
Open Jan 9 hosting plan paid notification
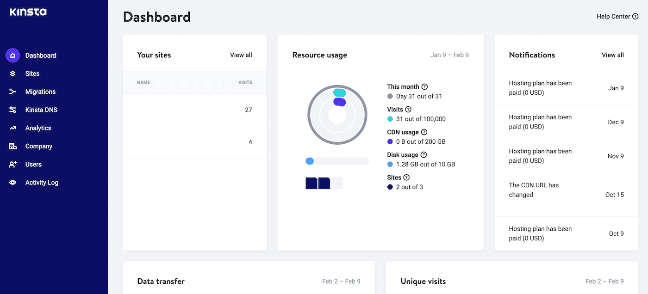[x=567, y=88]
